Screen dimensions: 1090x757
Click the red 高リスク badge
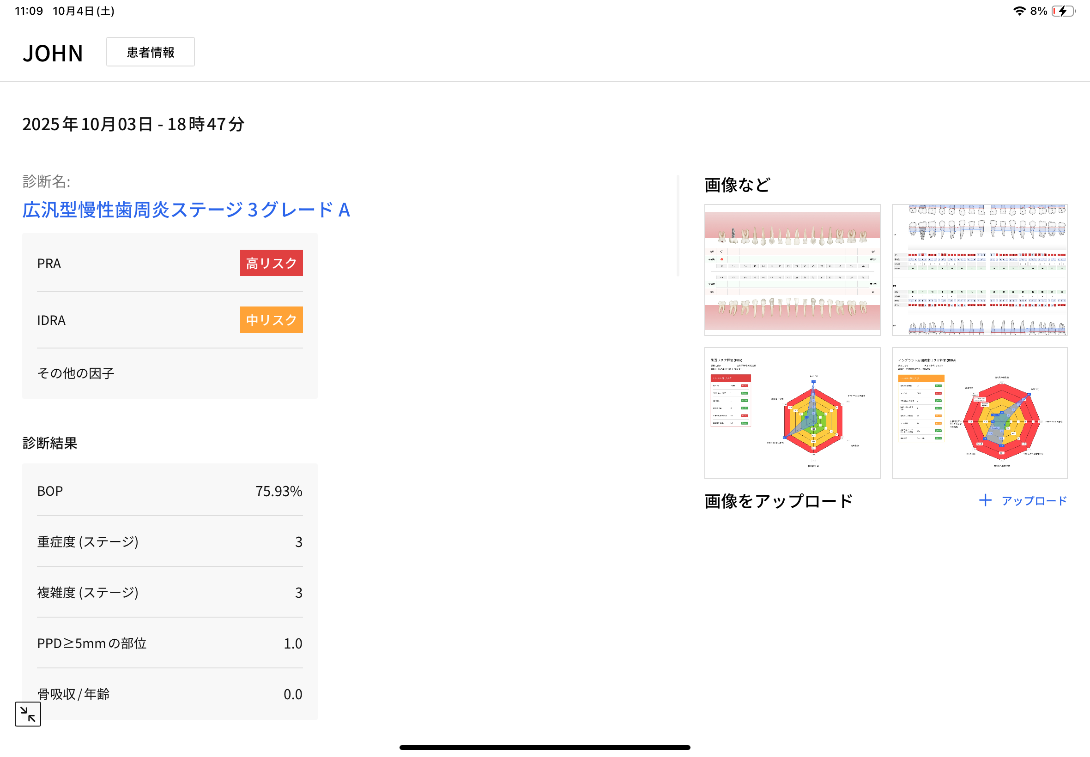(x=271, y=263)
